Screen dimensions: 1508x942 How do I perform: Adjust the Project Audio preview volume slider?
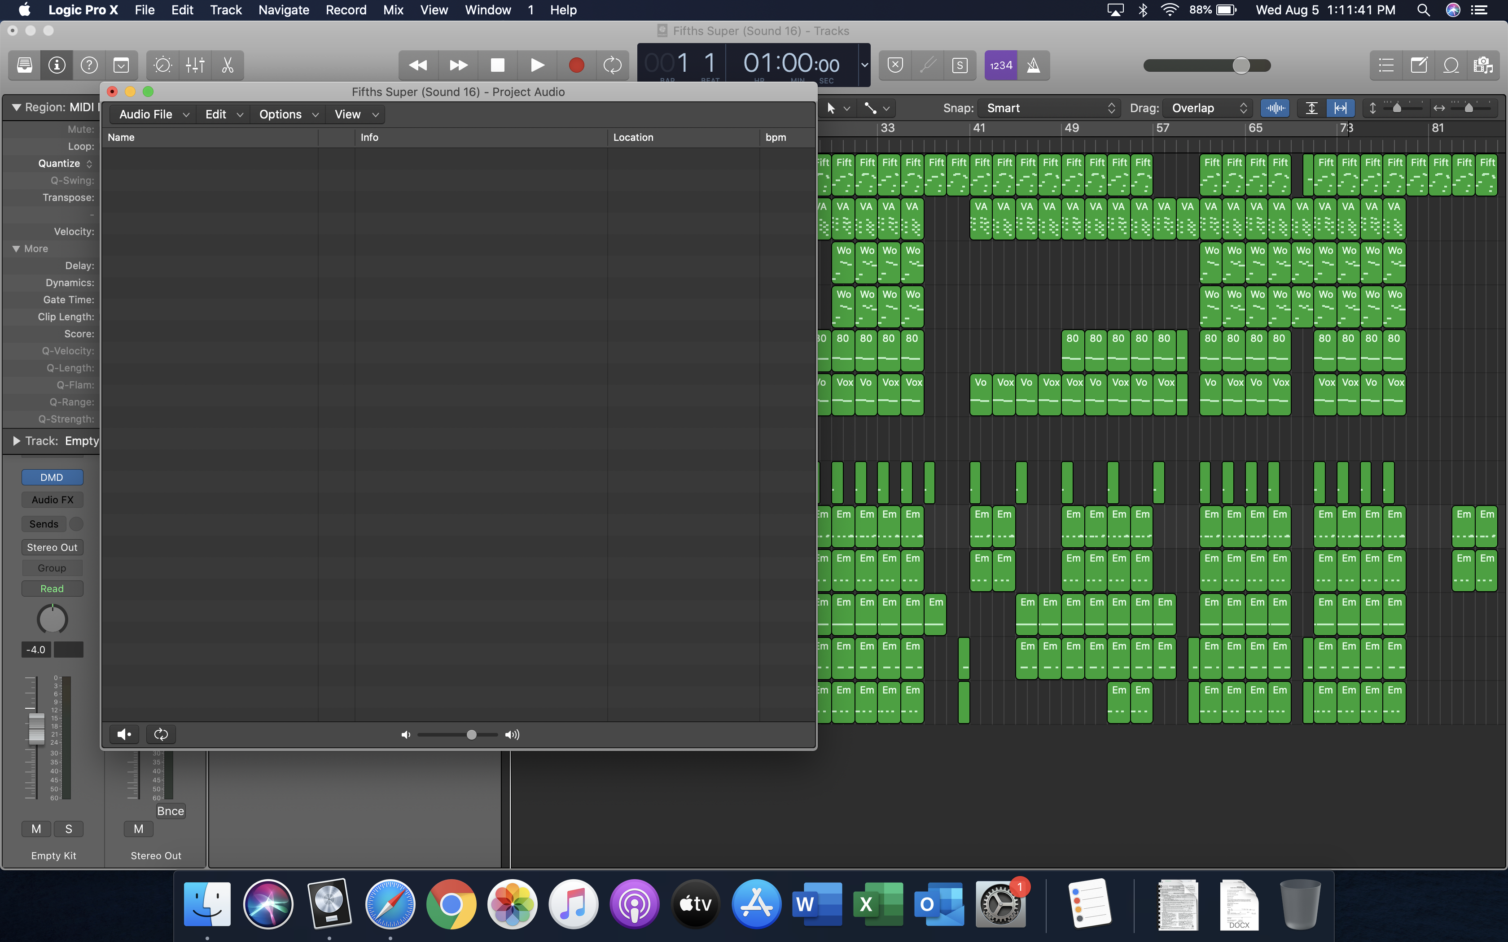tap(471, 735)
